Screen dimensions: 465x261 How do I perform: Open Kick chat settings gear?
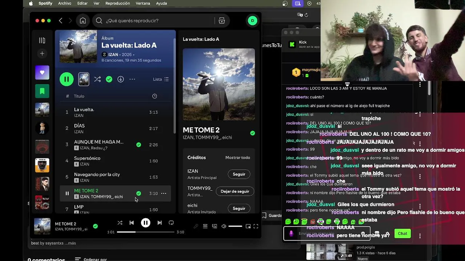(x=387, y=233)
